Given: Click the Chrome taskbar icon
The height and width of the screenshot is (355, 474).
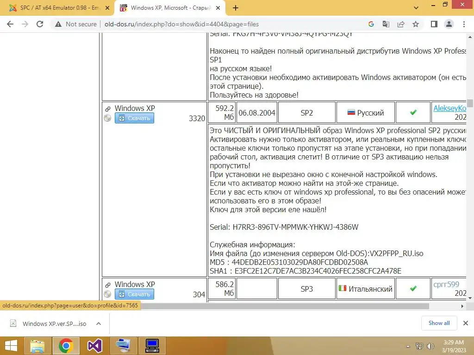Looking at the screenshot, I should click(x=66, y=346).
